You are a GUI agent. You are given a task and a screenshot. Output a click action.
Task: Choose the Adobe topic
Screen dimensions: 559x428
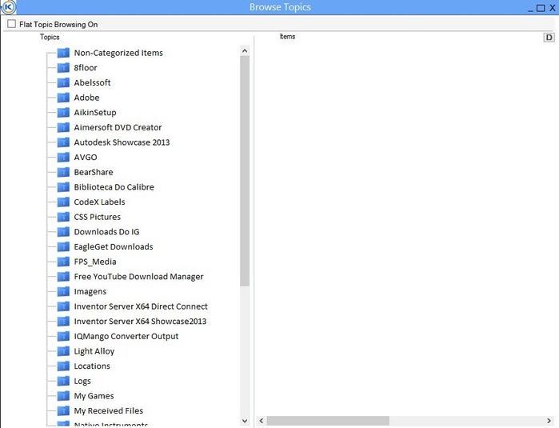point(86,98)
